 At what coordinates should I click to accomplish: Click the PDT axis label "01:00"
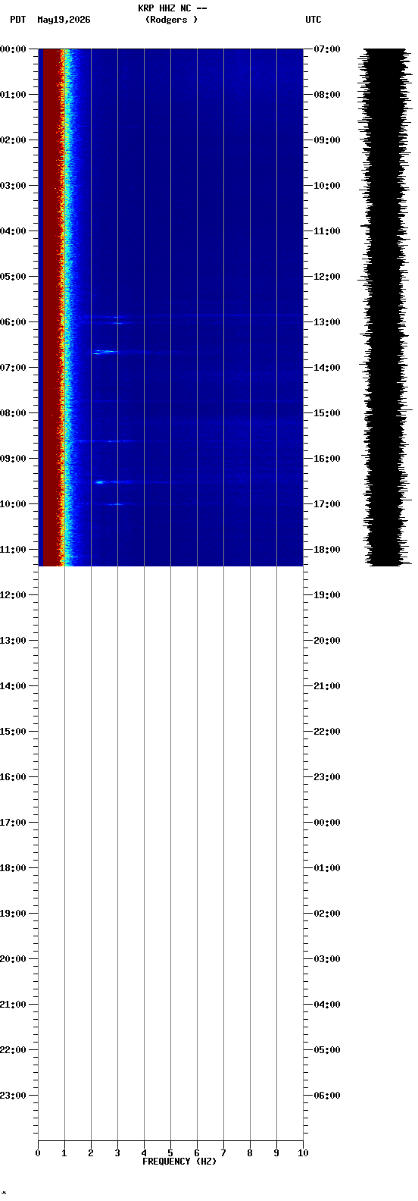13,95
